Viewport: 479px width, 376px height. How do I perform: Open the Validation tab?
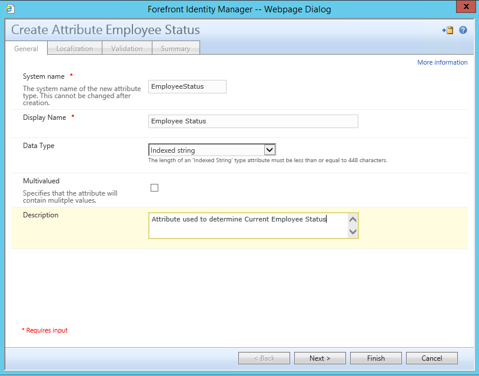tap(127, 49)
